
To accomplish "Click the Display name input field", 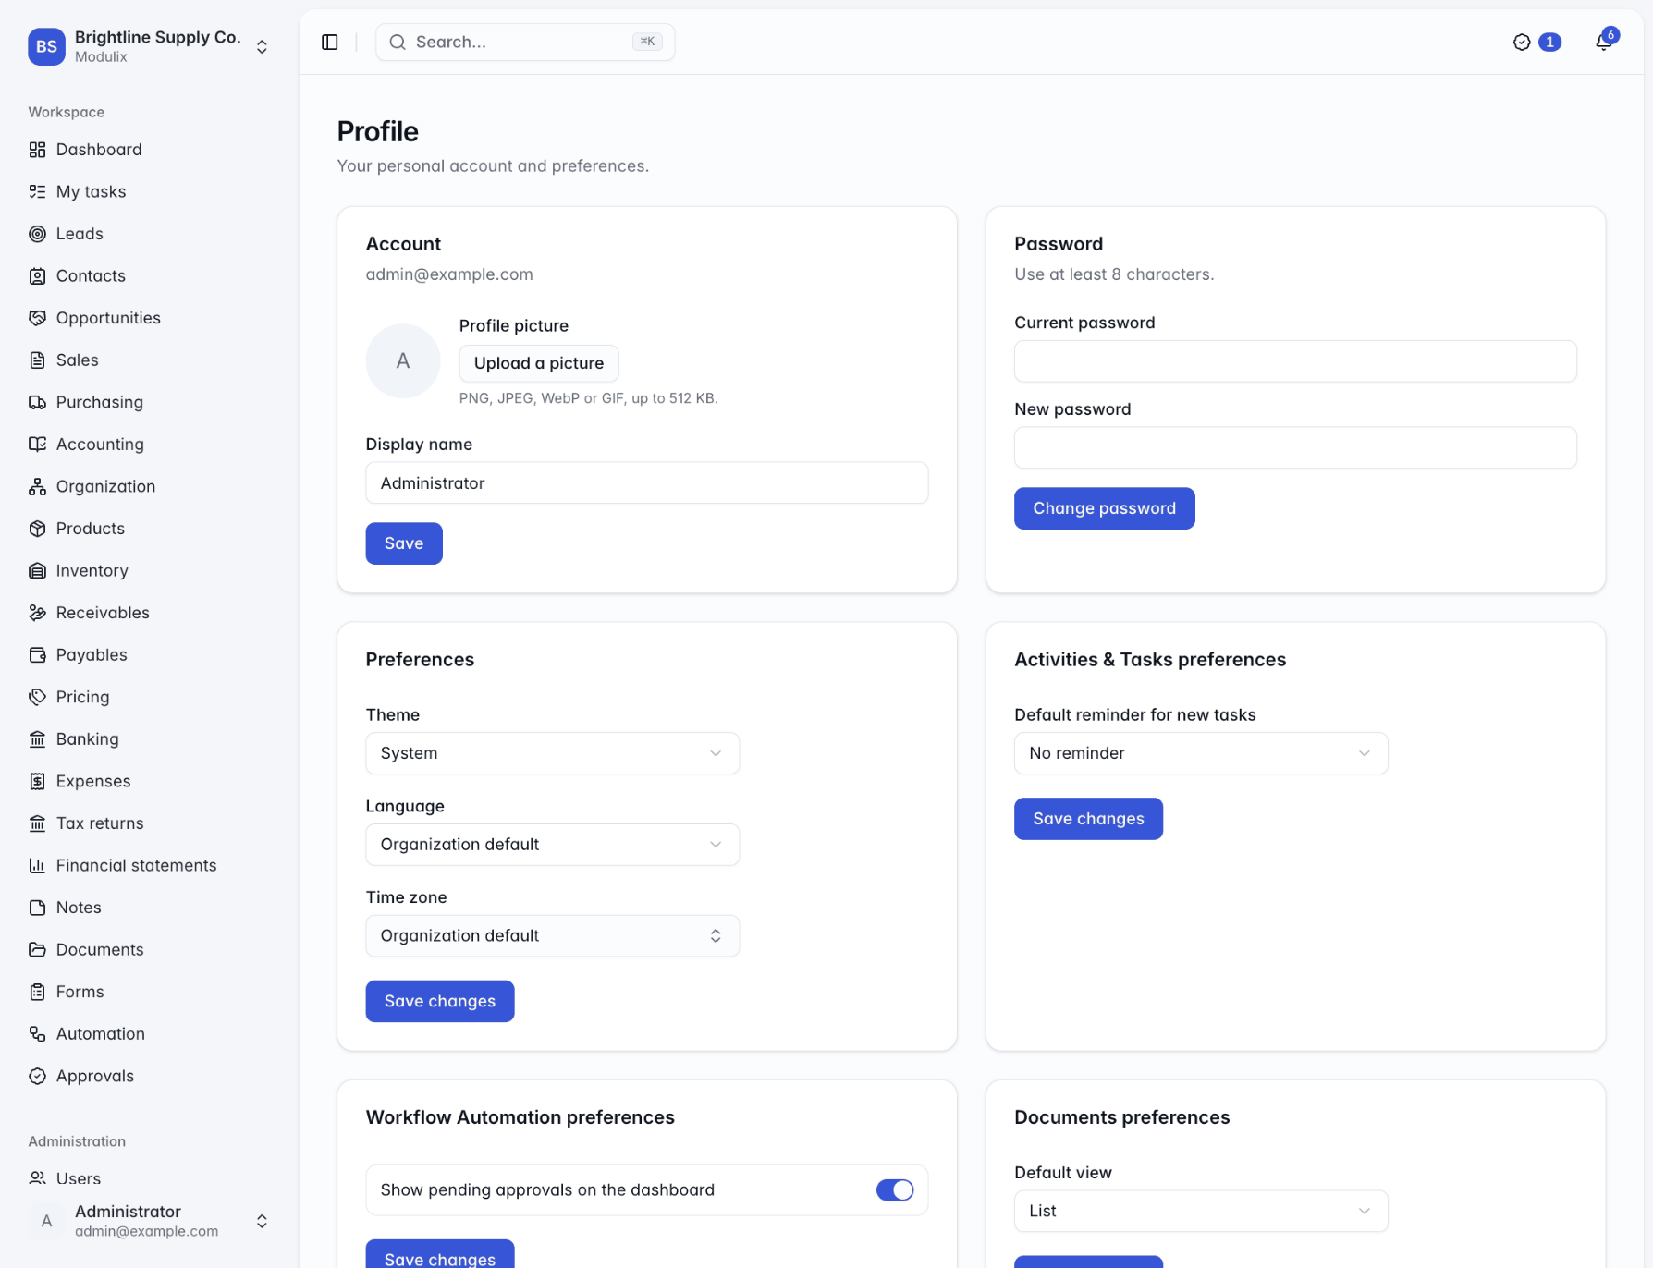I will pyautogui.click(x=646, y=483).
